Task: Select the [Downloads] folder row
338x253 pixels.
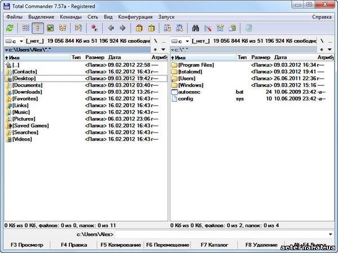Action: [x=86, y=92]
